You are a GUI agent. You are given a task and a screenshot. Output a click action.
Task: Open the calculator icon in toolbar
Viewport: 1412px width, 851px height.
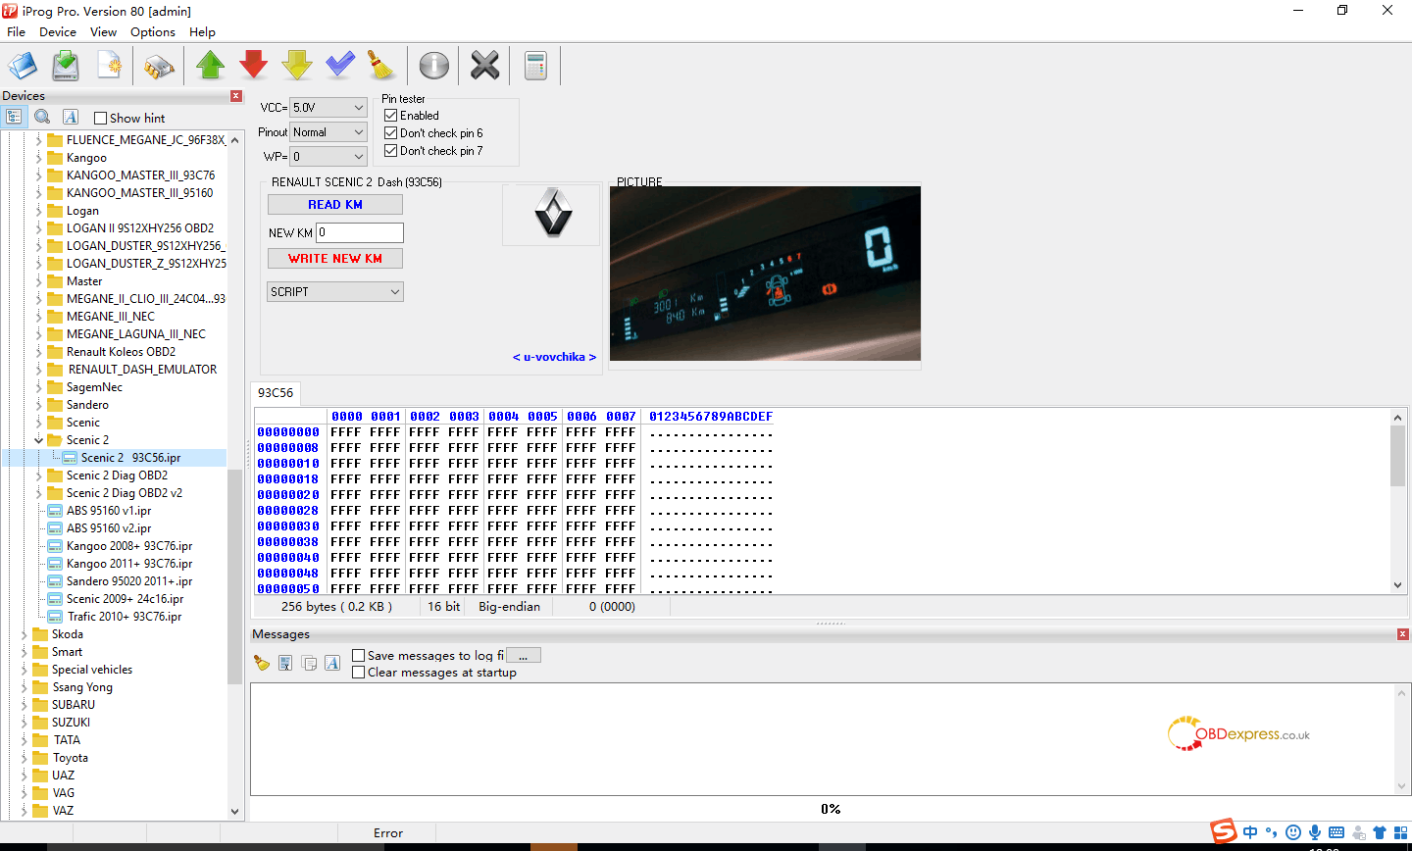(535, 66)
